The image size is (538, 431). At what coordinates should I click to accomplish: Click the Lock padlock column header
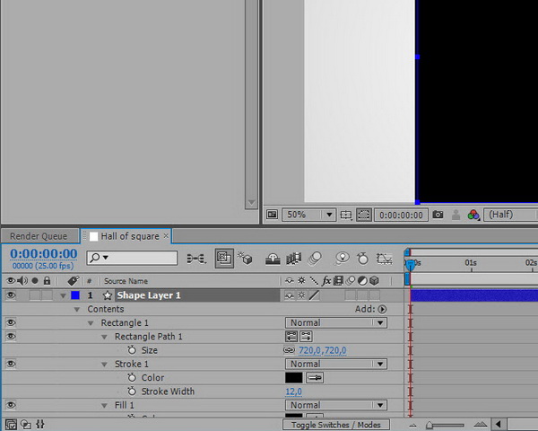(x=47, y=281)
